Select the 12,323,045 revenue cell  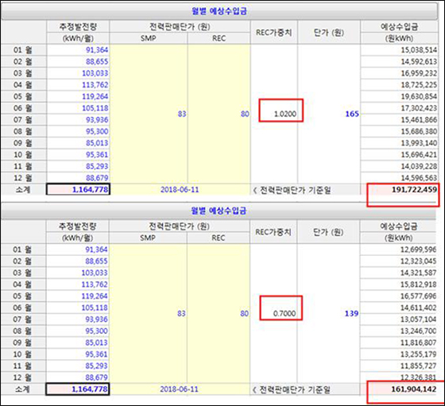click(x=398, y=261)
